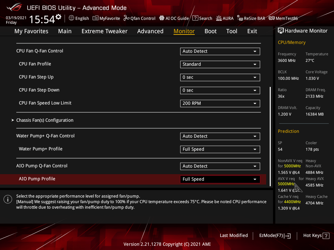Screen dimensions: 334x250
Task: Click the Prediction section heading
Action: 288,132
